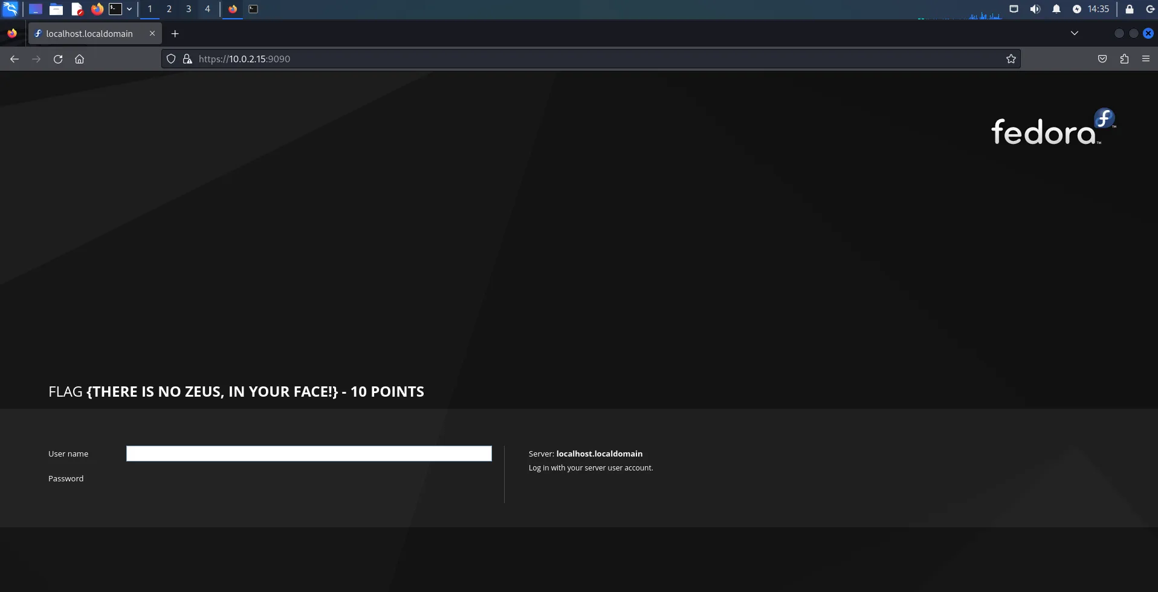
Task: Select the localhost.localdomain browser tab
Action: [x=91, y=33]
